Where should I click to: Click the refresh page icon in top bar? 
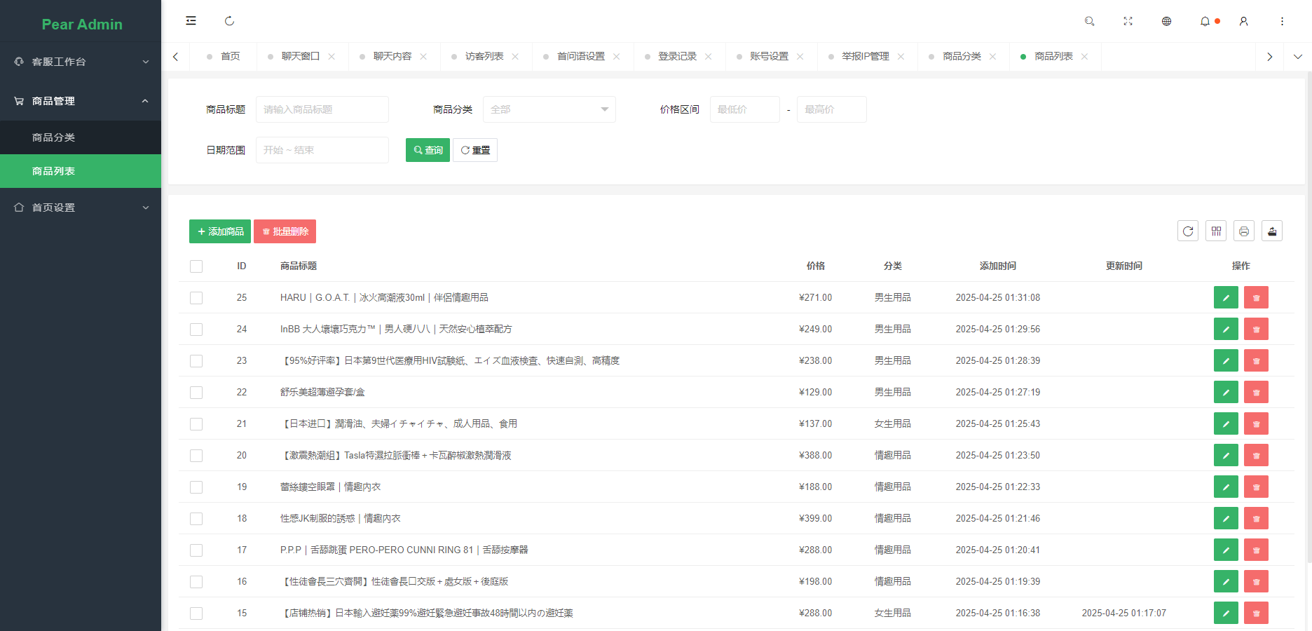point(229,21)
